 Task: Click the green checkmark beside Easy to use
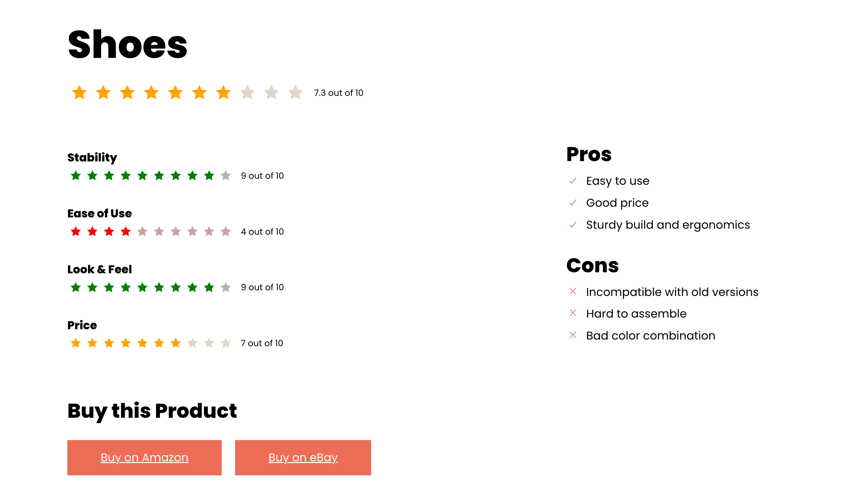point(573,181)
